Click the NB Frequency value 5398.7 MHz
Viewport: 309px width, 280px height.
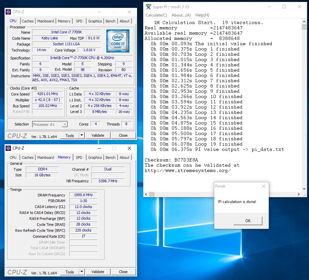click(x=108, y=181)
